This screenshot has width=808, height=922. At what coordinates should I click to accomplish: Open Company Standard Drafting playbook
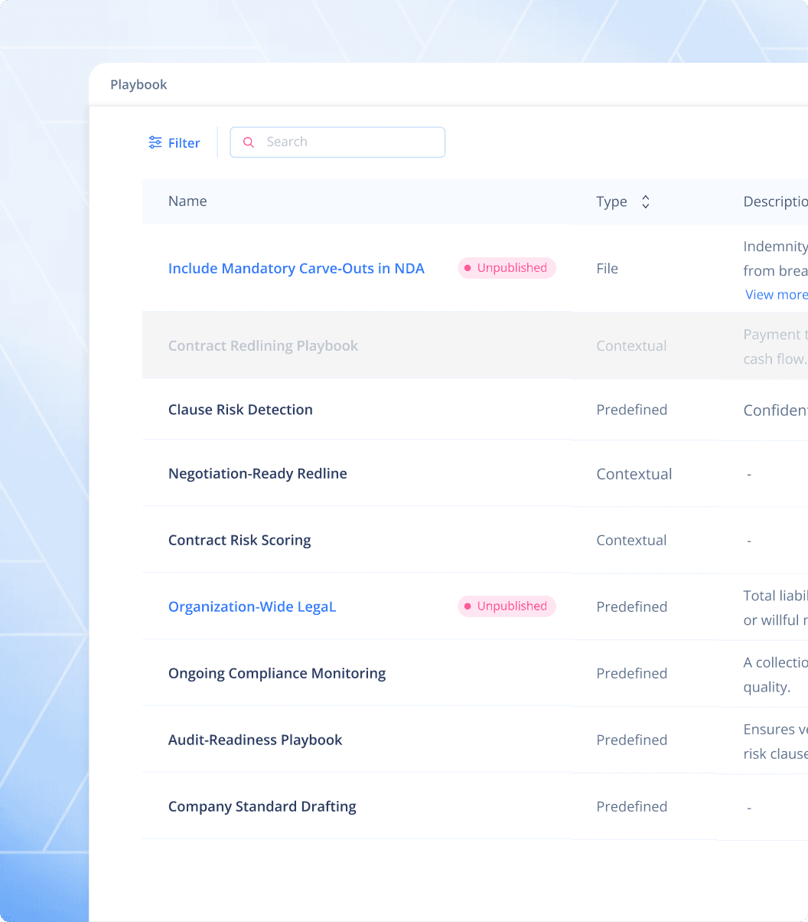tap(262, 806)
